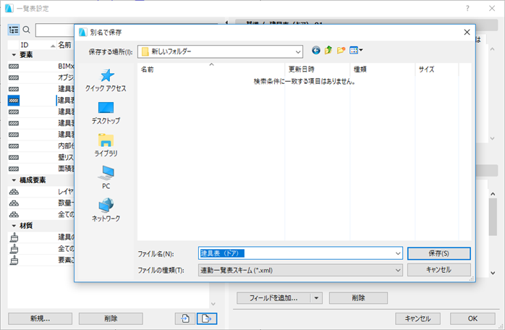Click キャンセル in scheme settings window
The image size is (505, 330).
417,318
